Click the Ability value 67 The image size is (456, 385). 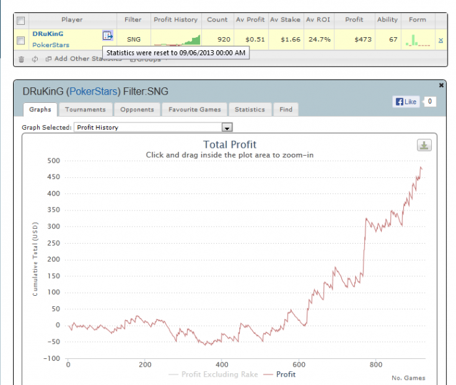(x=393, y=40)
